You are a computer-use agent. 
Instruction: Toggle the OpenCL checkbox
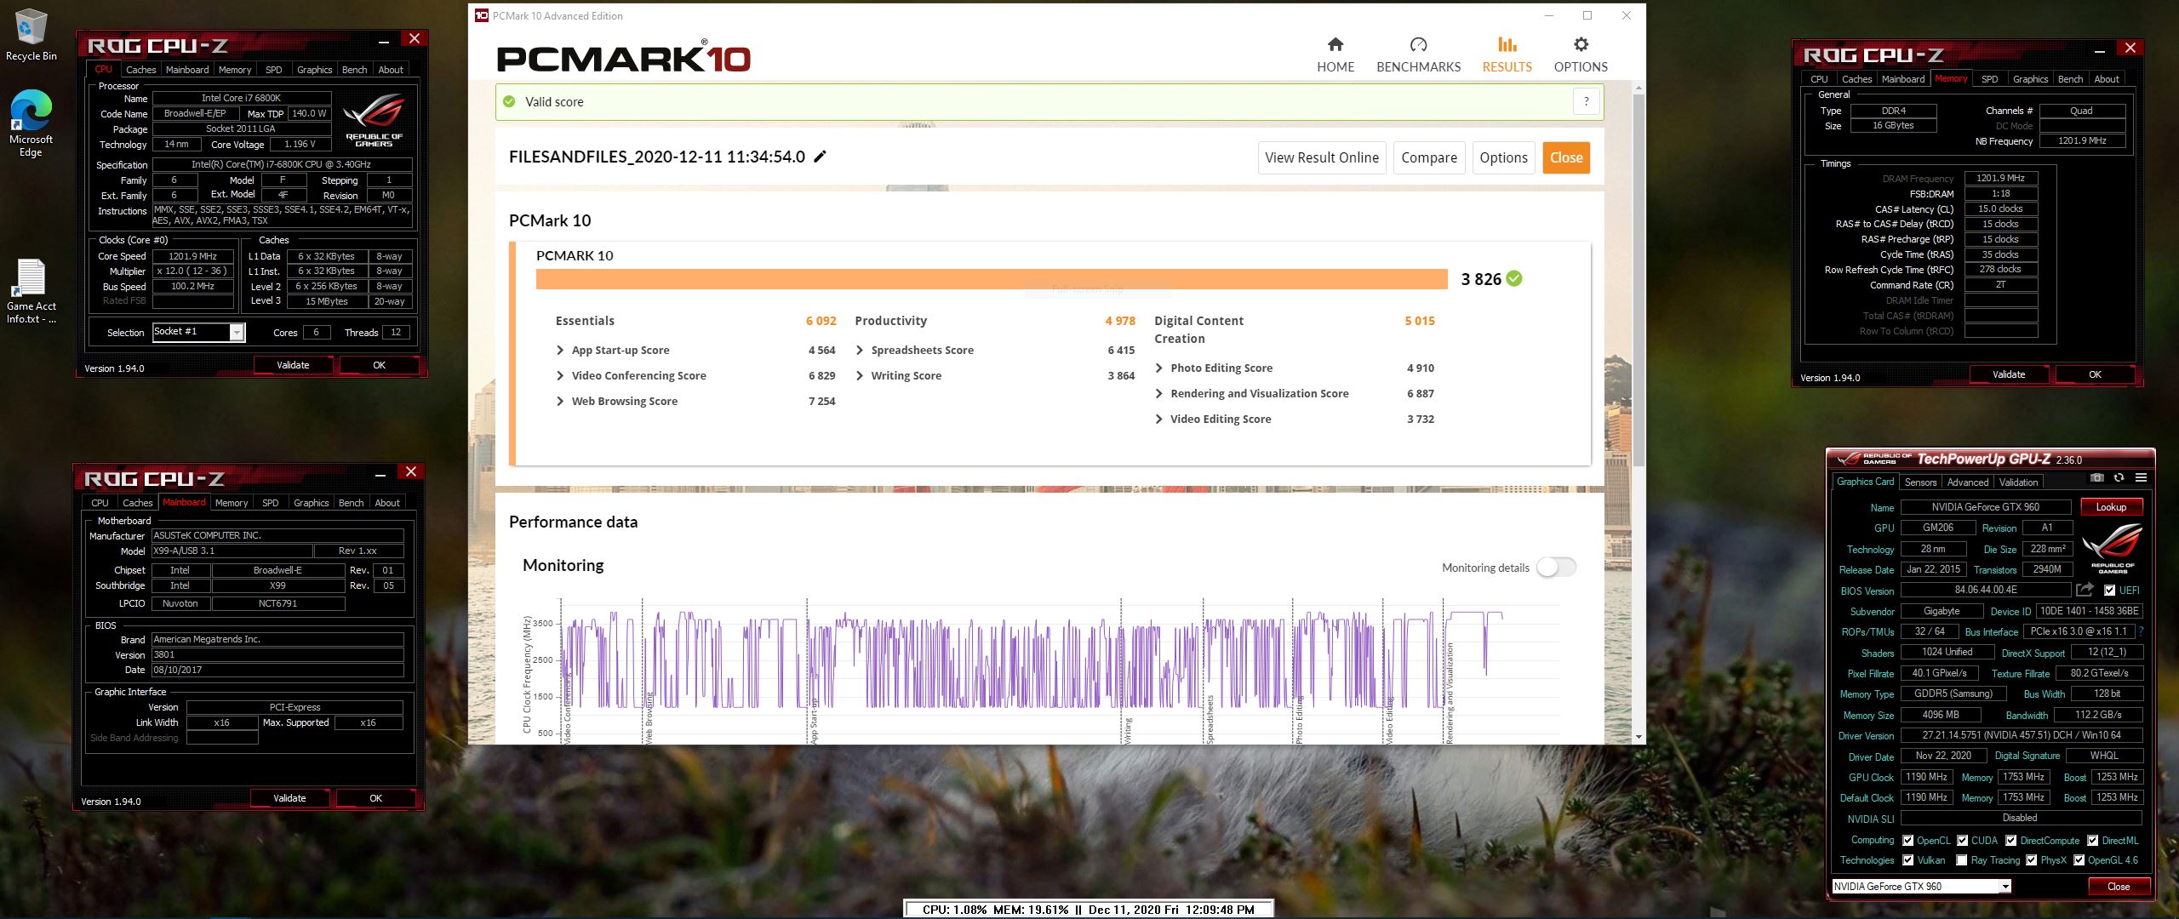click(x=1907, y=840)
